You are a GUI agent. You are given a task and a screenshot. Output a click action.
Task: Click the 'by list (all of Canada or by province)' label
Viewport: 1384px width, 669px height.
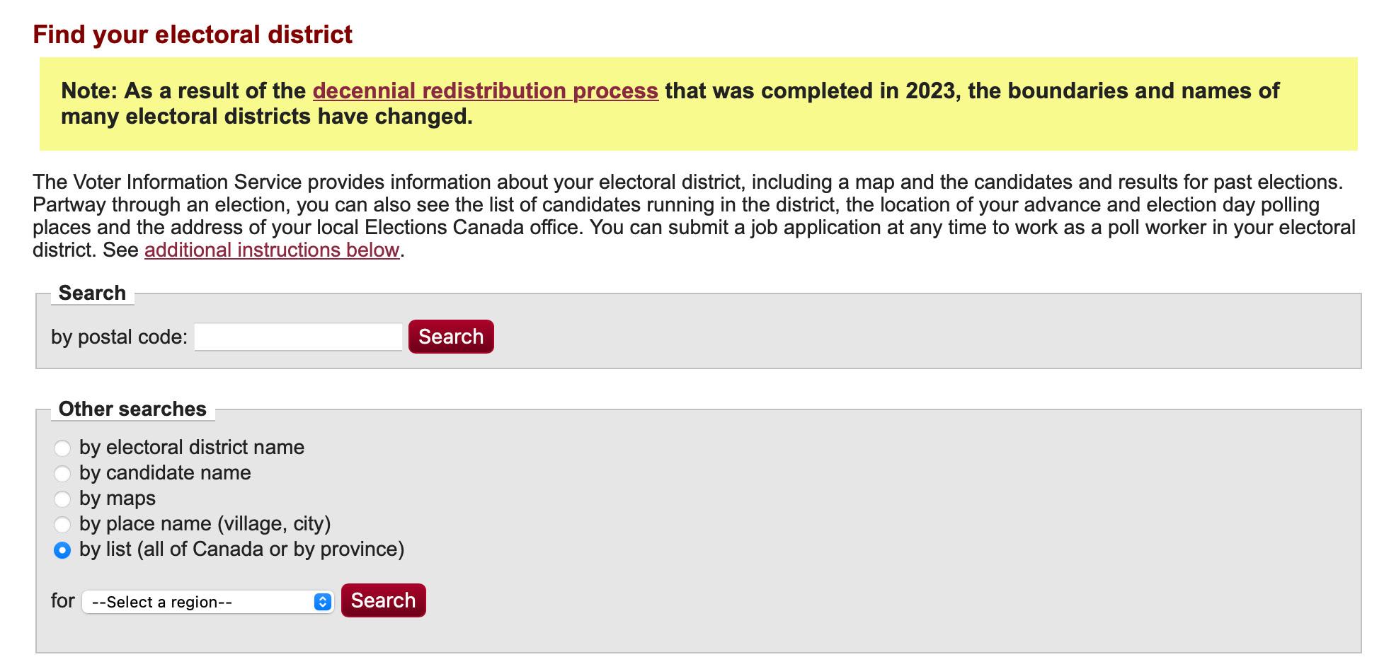point(242,549)
